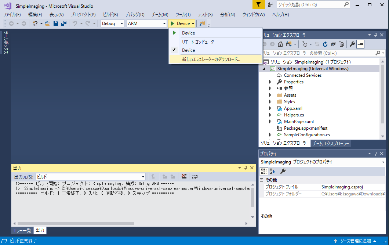Screen dimensions: 389x245
Task: Click the Show All Files icon
Action: pos(341,44)
